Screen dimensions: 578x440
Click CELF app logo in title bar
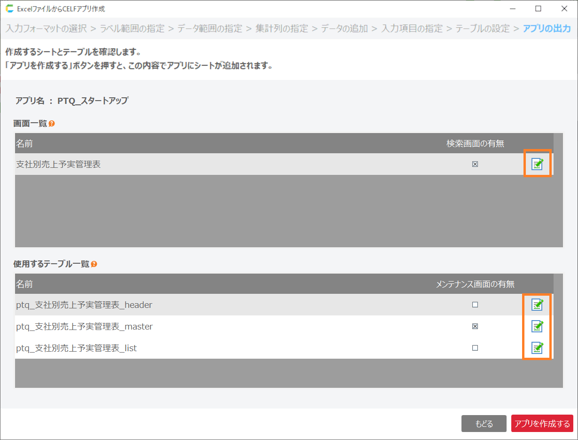9,8
